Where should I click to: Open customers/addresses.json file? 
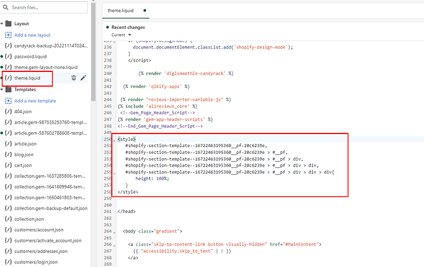pos(41,251)
